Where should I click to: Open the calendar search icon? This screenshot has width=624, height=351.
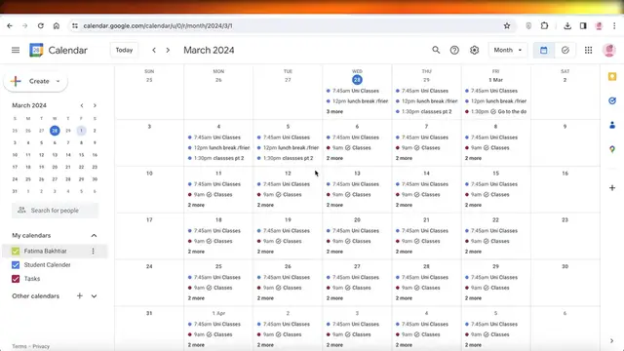tap(436, 50)
